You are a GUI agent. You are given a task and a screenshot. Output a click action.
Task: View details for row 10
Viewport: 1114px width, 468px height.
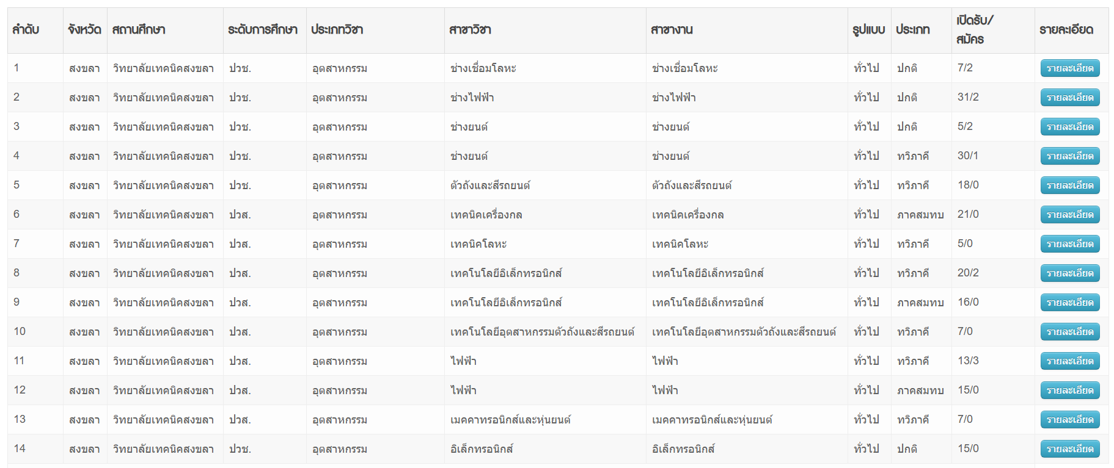point(1069,332)
